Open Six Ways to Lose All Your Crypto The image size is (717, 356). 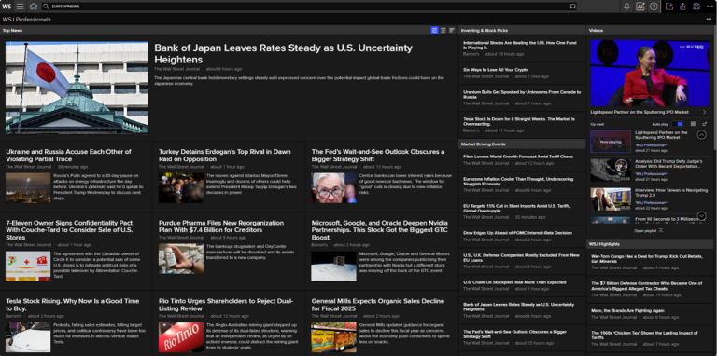click(x=496, y=70)
